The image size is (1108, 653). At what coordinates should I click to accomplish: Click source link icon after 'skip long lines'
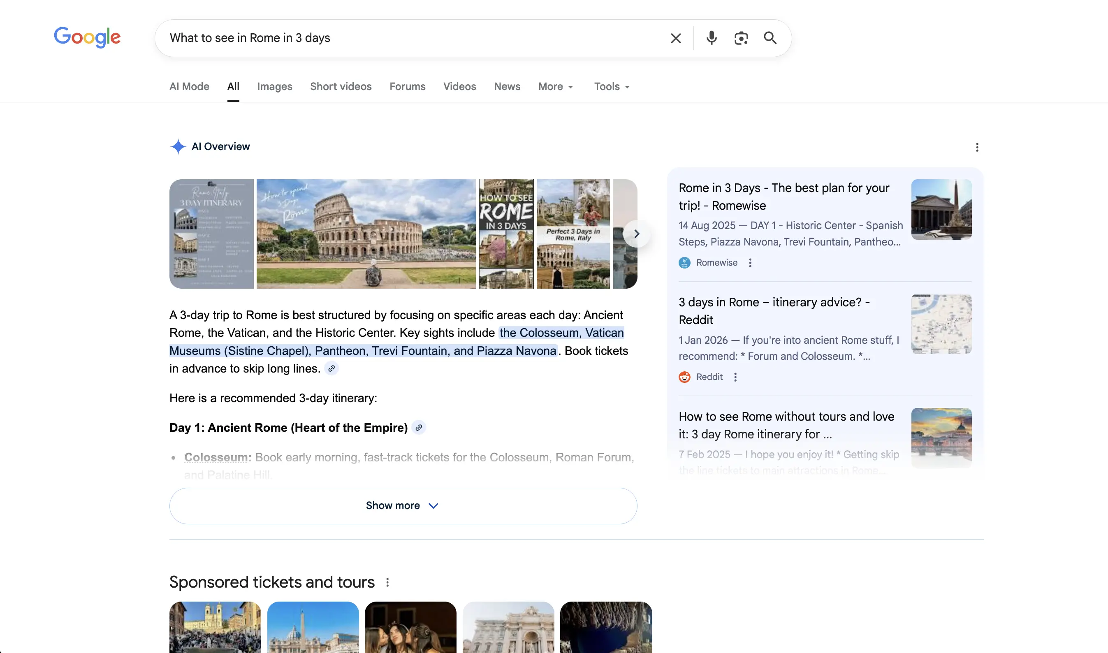click(331, 369)
